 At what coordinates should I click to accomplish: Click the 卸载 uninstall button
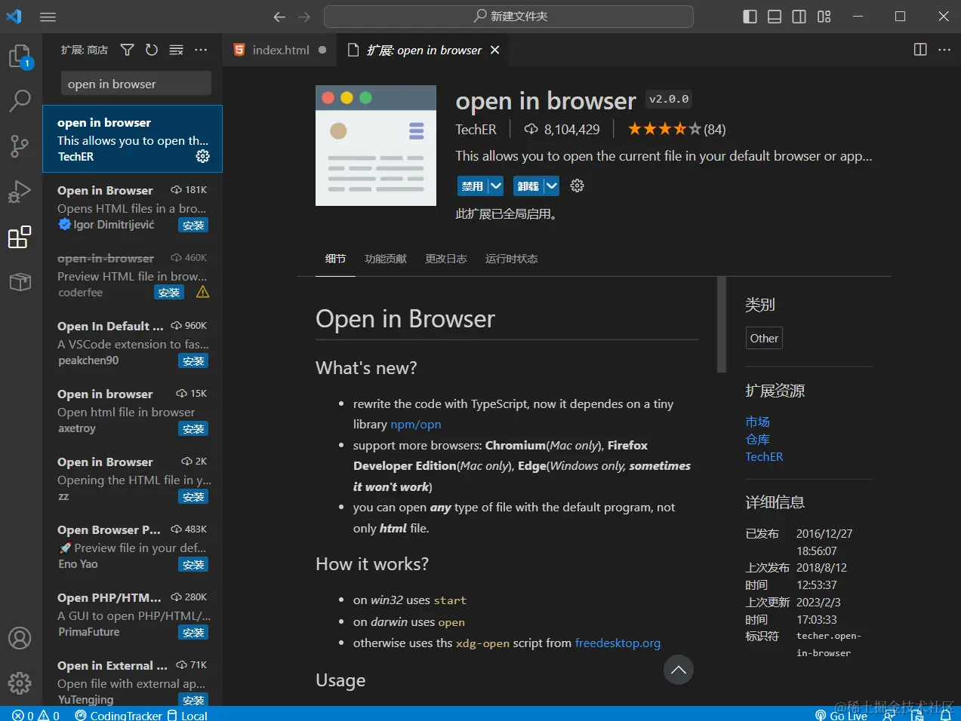point(528,186)
